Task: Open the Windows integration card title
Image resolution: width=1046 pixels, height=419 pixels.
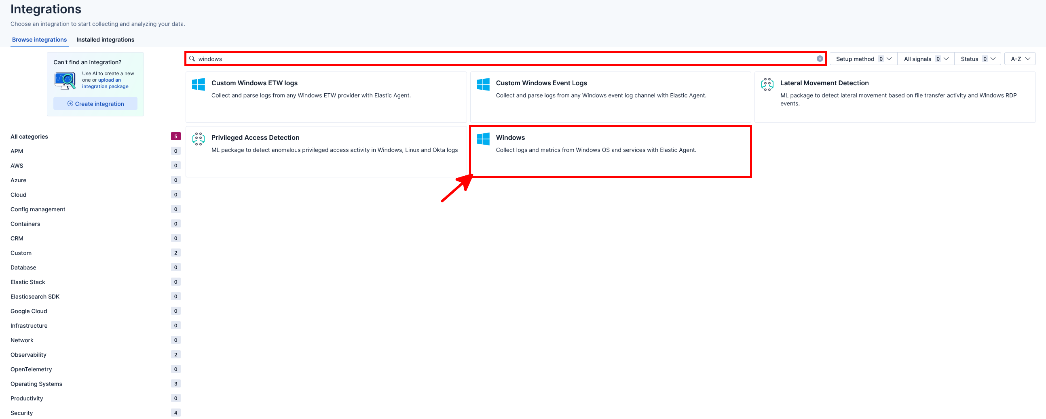Action: coord(510,137)
